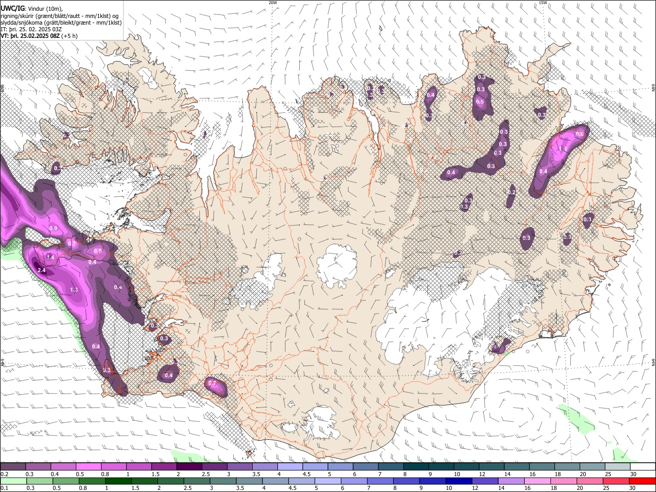Screen dimensions: 656x492
Task: Pick the light pink 16 swatch, lower legend
Action: point(536,481)
